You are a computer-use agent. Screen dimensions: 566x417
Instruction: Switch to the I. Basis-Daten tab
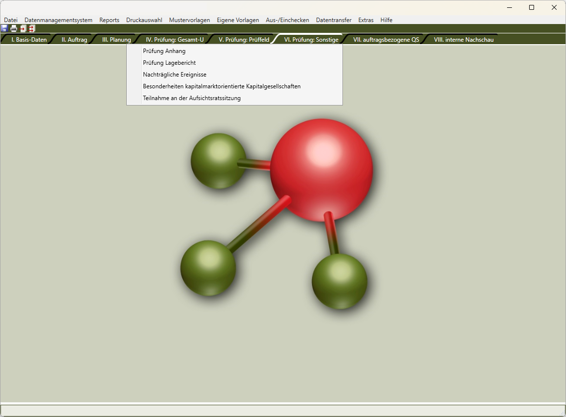click(x=29, y=40)
